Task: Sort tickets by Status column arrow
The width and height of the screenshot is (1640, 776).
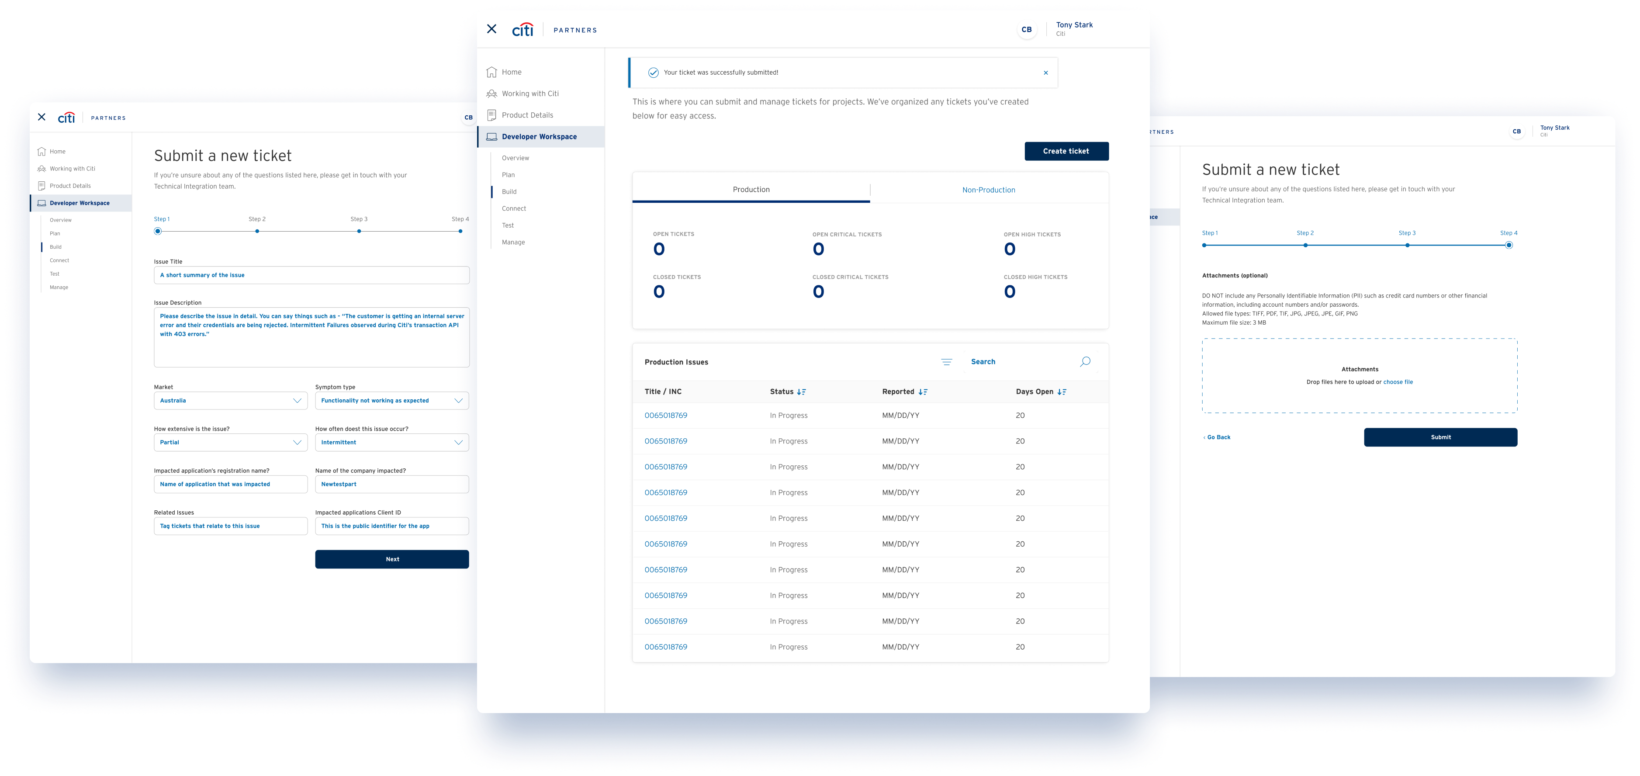Action: tap(802, 392)
